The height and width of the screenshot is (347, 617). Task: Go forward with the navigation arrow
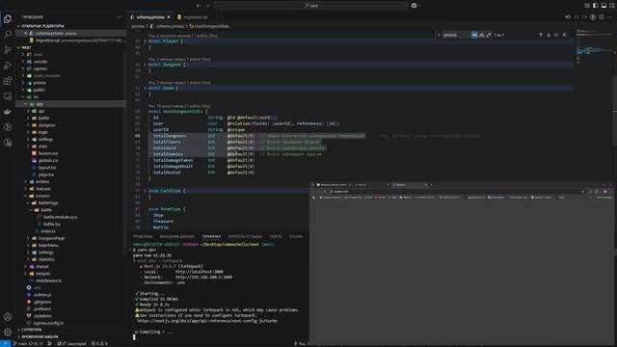(208, 6)
